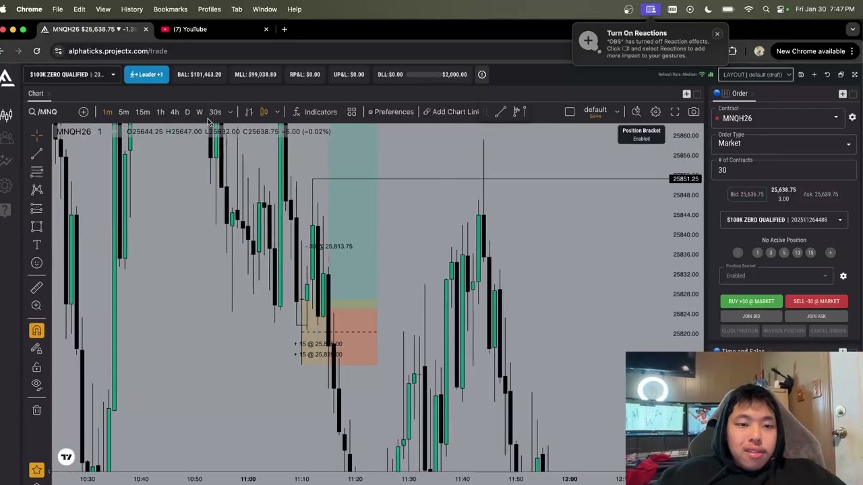This screenshot has height=485, width=863.
Task: Open symbol search /MNQ
Action: pos(42,112)
